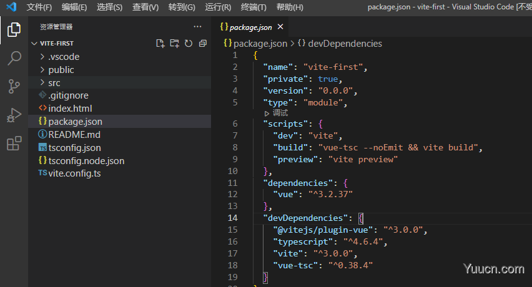The width and height of the screenshot is (532, 287).
Task: Click the "0.0.0" version value
Action: click(335, 91)
